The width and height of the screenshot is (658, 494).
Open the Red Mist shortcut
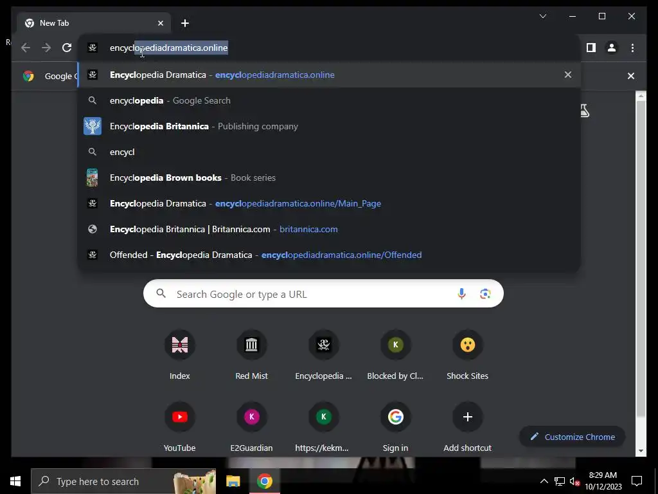tap(251, 355)
